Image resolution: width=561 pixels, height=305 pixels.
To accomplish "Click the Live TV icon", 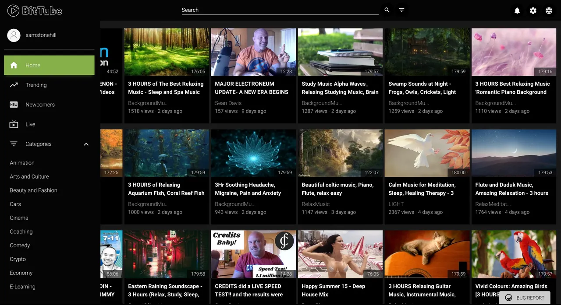I will pyautogui.click(x=14, y=124).
